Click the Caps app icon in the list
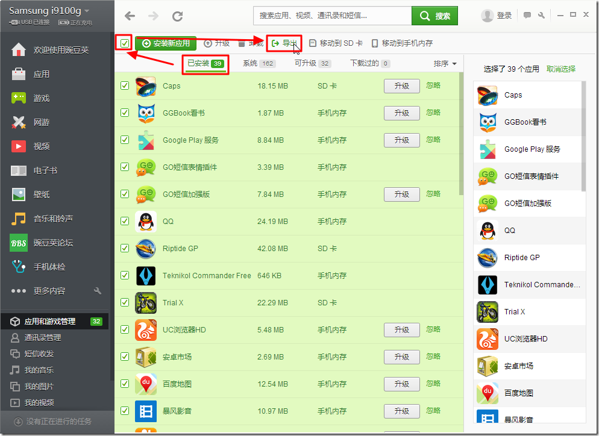 [146, 86]
